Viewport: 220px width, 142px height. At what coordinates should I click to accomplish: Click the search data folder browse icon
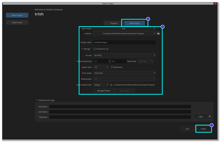pos(111,85)
